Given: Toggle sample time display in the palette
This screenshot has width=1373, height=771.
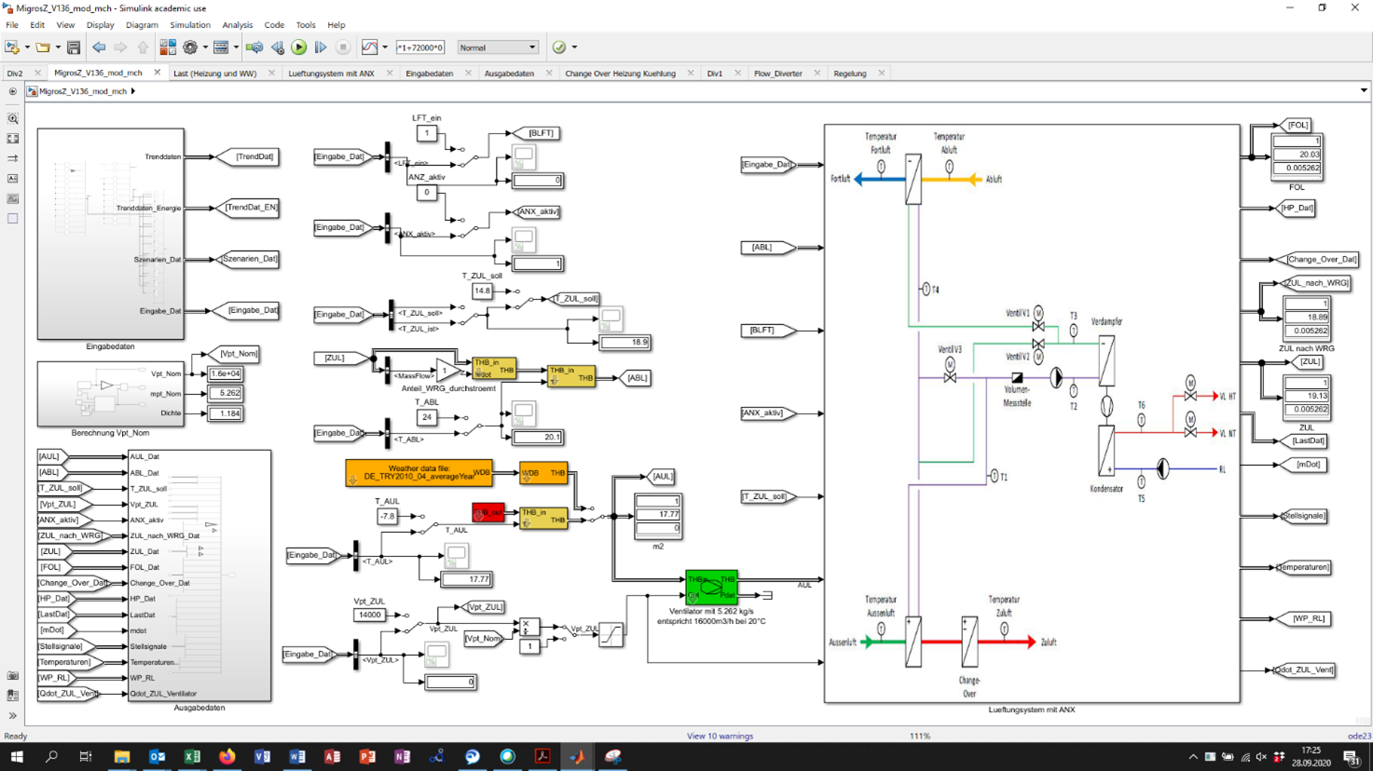Looking at the screenshot, I should [x=13, y=158].
